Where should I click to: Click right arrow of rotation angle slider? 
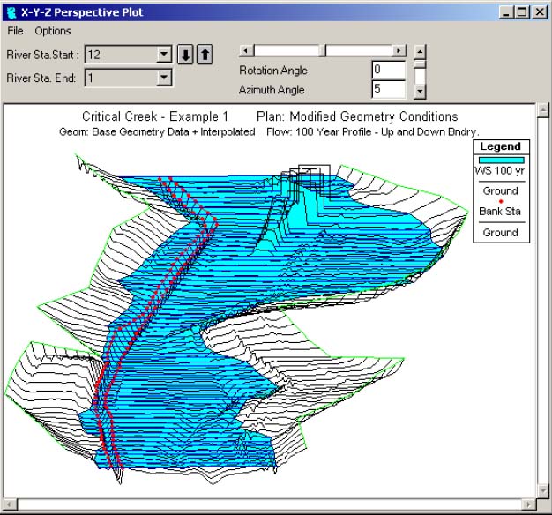click(399, 51)
